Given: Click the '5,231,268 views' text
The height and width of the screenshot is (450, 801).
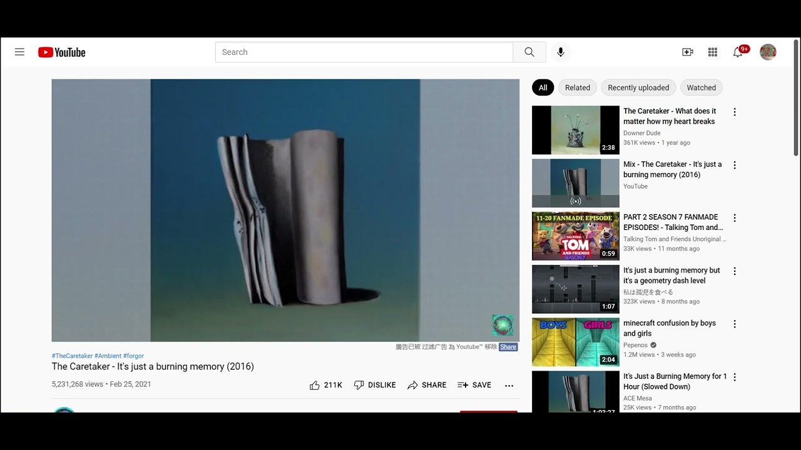Looking at the screenshot, I should [78, 384].
